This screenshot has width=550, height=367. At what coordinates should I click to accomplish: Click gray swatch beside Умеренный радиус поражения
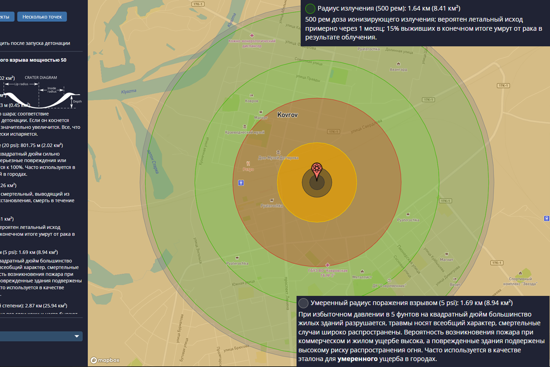click(x=303, y=303)
